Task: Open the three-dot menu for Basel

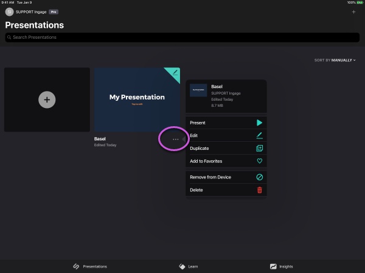Action: tap(176, 139)
